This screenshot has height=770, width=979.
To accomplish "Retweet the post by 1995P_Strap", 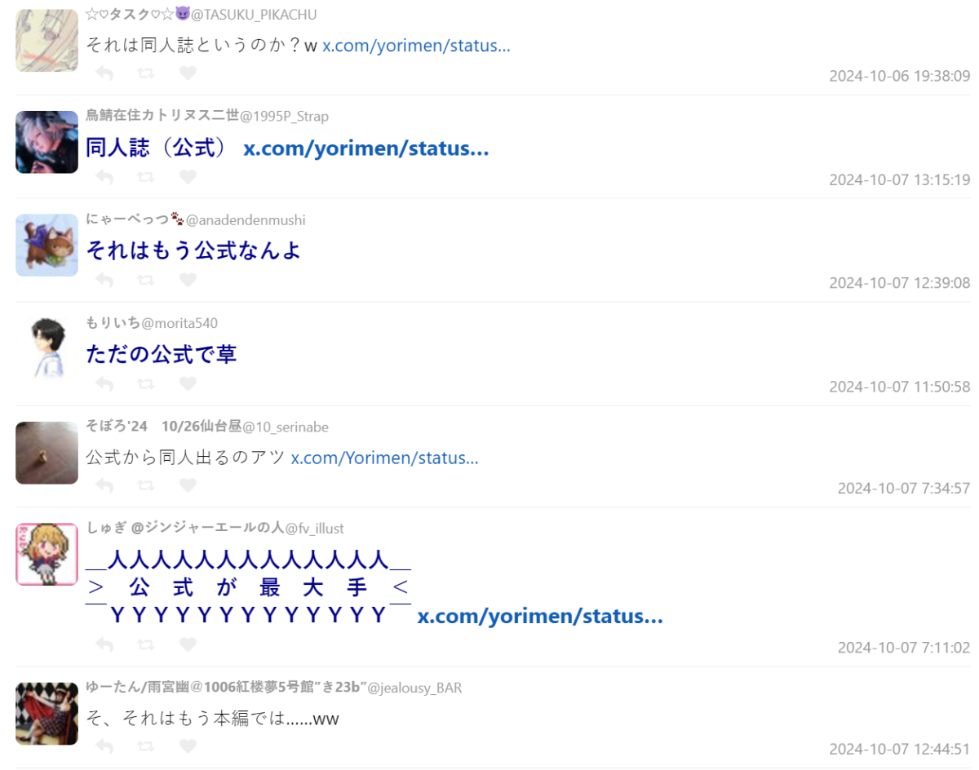I will pos(146,176).
